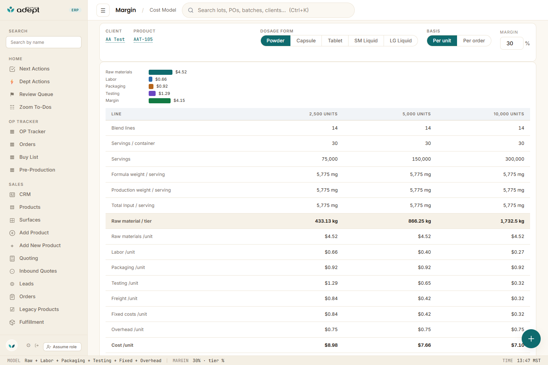
Task: Open the AAT-105 product link
Action: click(x=143, y=39)
